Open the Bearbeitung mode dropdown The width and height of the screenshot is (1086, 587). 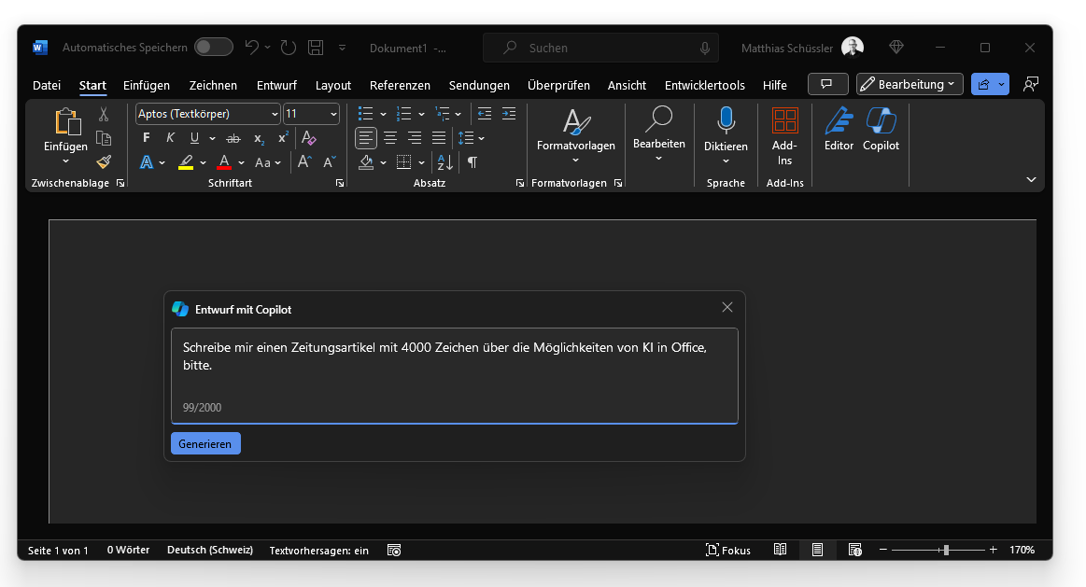pyautogui.click(x=910, y=84)
